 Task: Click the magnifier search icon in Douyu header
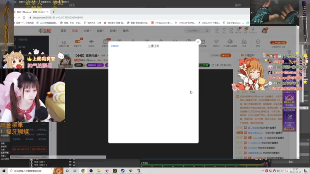tap(207, 31)
